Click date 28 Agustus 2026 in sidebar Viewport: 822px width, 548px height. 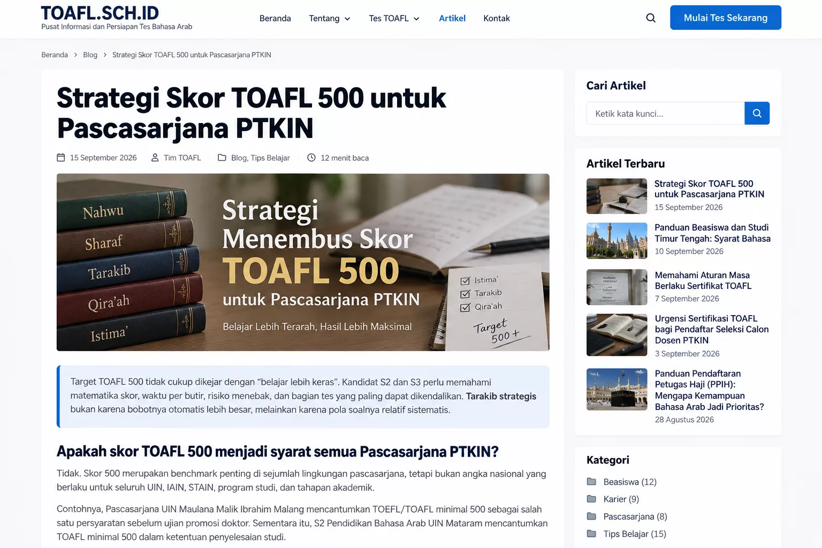pyautogui.click(x=684, y=420)
